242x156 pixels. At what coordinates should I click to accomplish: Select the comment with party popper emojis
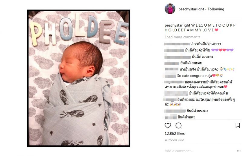tap(200, 102)
